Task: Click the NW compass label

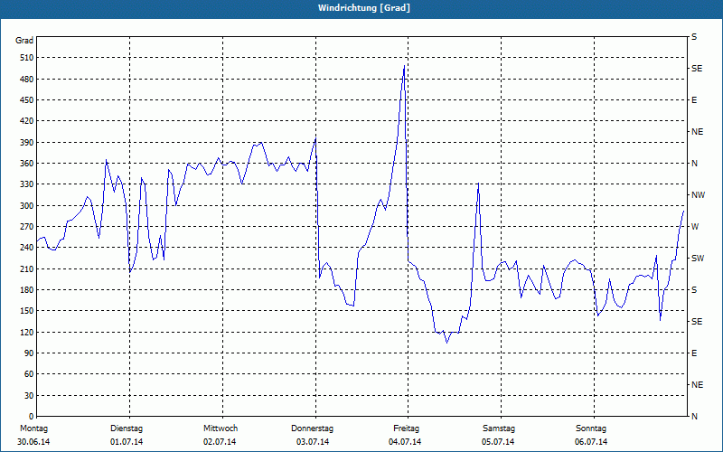Action: (698, 195)
